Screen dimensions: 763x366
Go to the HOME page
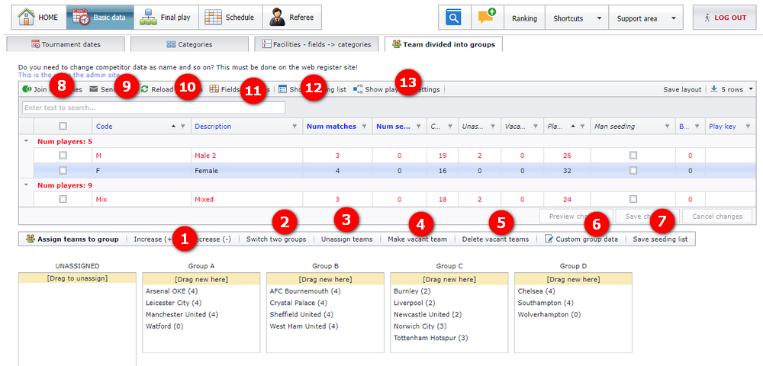[38, 18]
